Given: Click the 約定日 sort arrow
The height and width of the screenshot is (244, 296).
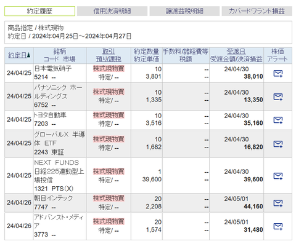Looking at the screenshot, I should point(28,55).
